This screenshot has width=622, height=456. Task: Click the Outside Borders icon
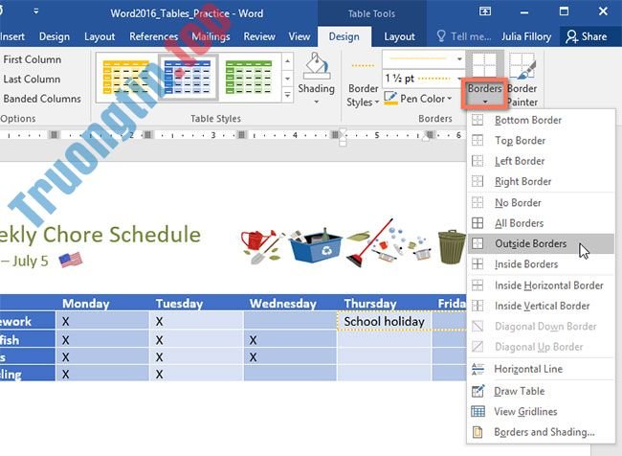tap(478, 243)
